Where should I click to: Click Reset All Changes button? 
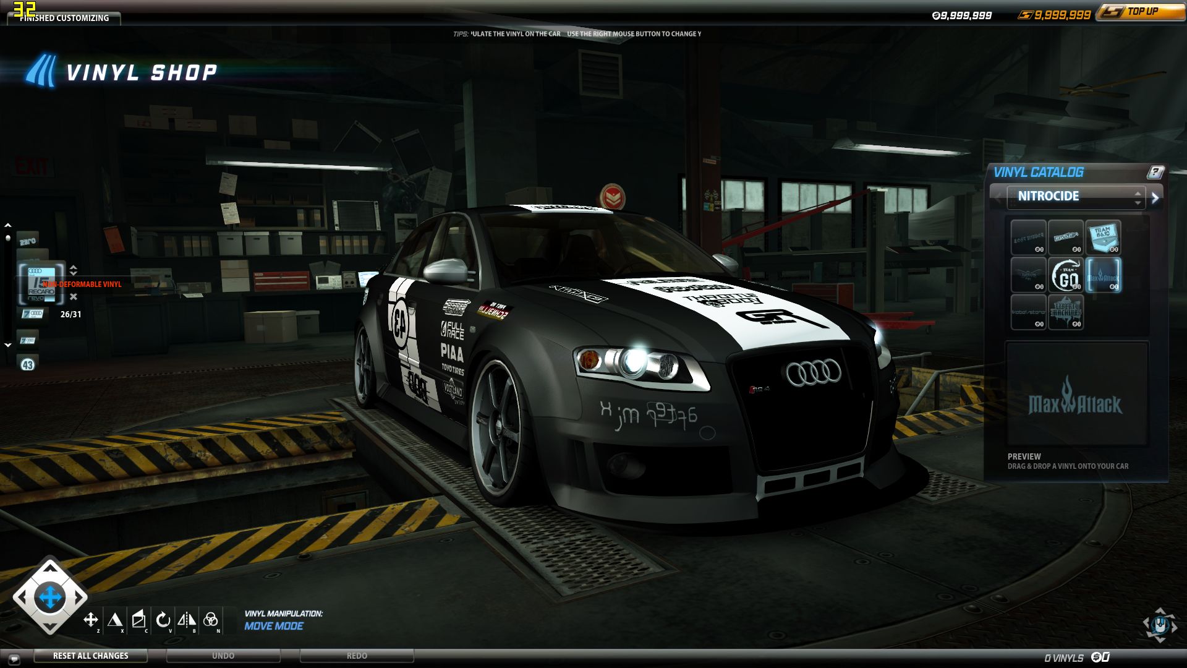(90, 656)
